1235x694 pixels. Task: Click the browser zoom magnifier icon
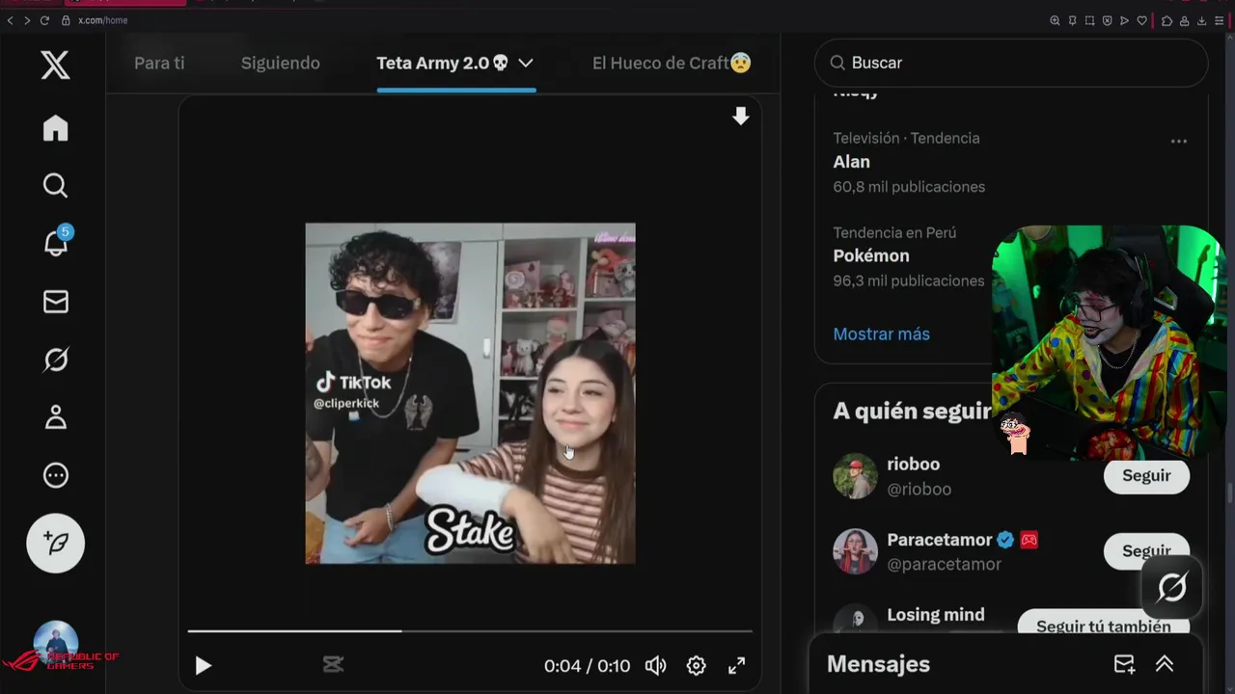point(1055,20)
